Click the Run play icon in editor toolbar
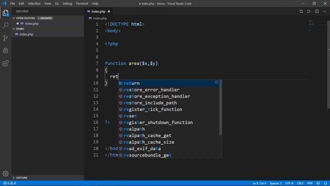 (309, 11)
